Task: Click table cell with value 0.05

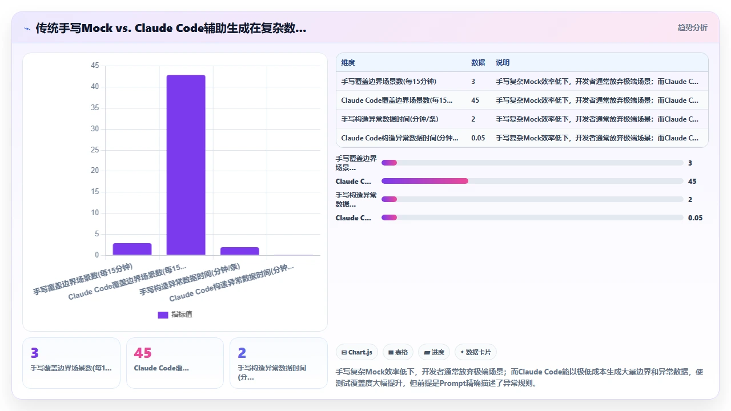Action: coord(478,138)
